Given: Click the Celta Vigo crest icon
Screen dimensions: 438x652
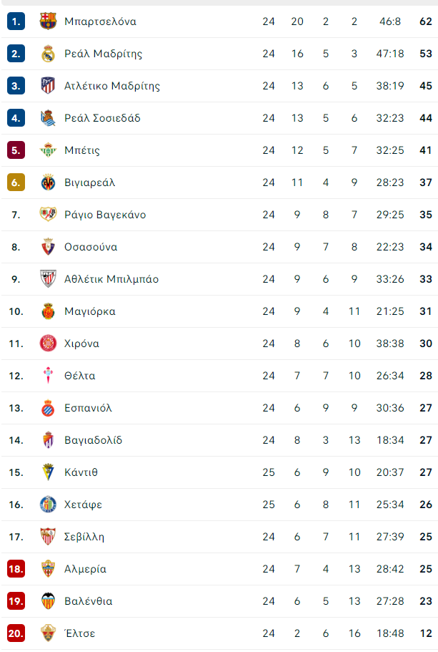Looking at the screenshot, I should pos(48,376).
